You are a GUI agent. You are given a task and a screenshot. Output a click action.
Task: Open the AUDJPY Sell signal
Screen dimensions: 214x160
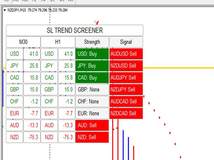126,78
